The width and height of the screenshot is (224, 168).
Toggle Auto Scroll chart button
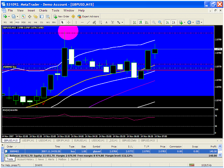[x=167, y=23]
